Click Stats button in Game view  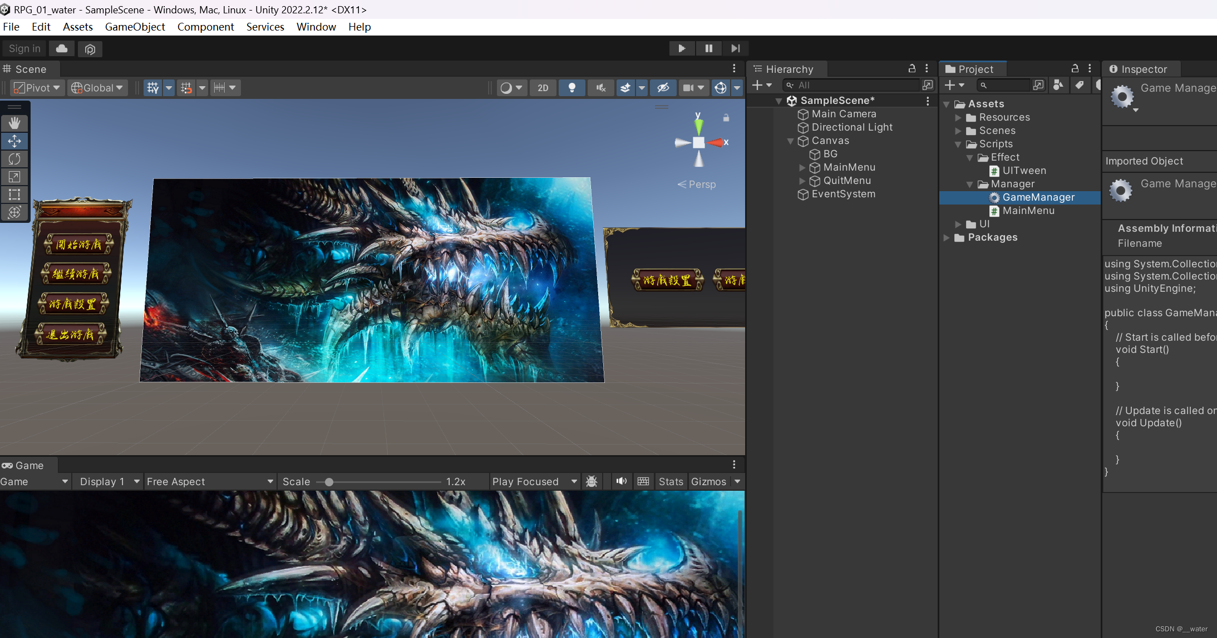pos(671,482)
